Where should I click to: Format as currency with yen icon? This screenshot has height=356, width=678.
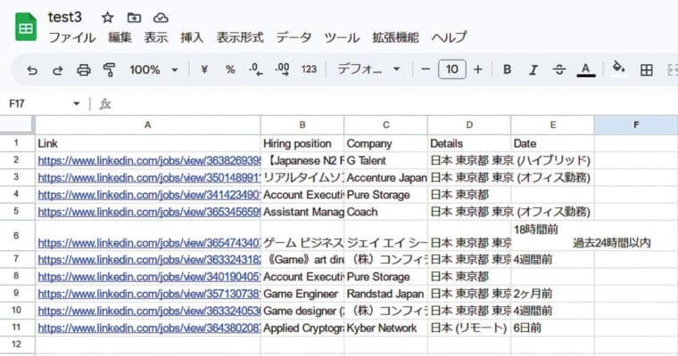pyautogui.click(x=204, y=69)
